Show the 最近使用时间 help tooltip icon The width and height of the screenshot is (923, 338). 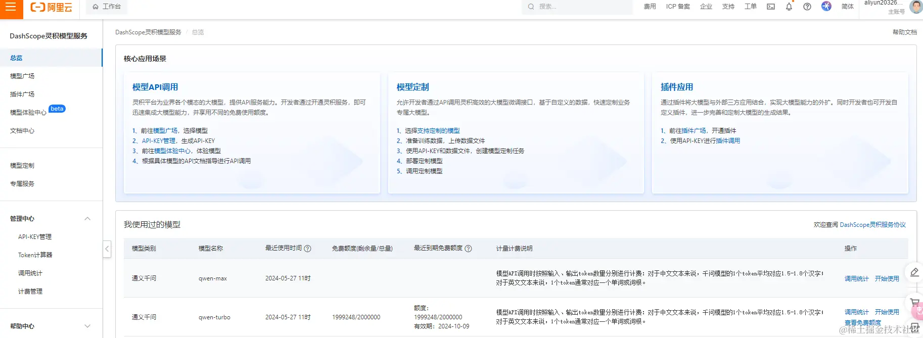tap(308, 249)
